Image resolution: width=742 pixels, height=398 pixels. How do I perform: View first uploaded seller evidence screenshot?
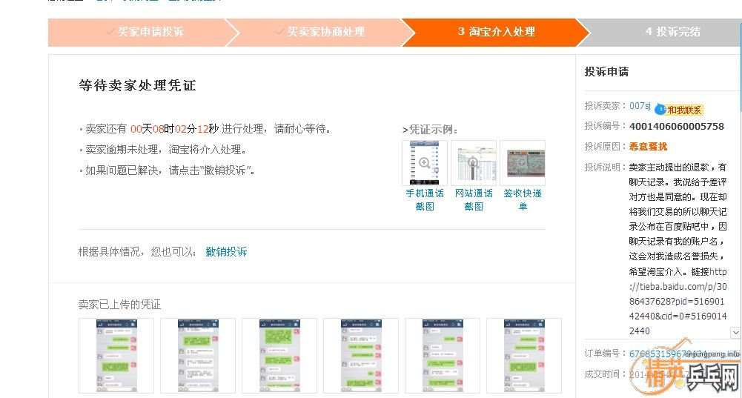(116, 356)
